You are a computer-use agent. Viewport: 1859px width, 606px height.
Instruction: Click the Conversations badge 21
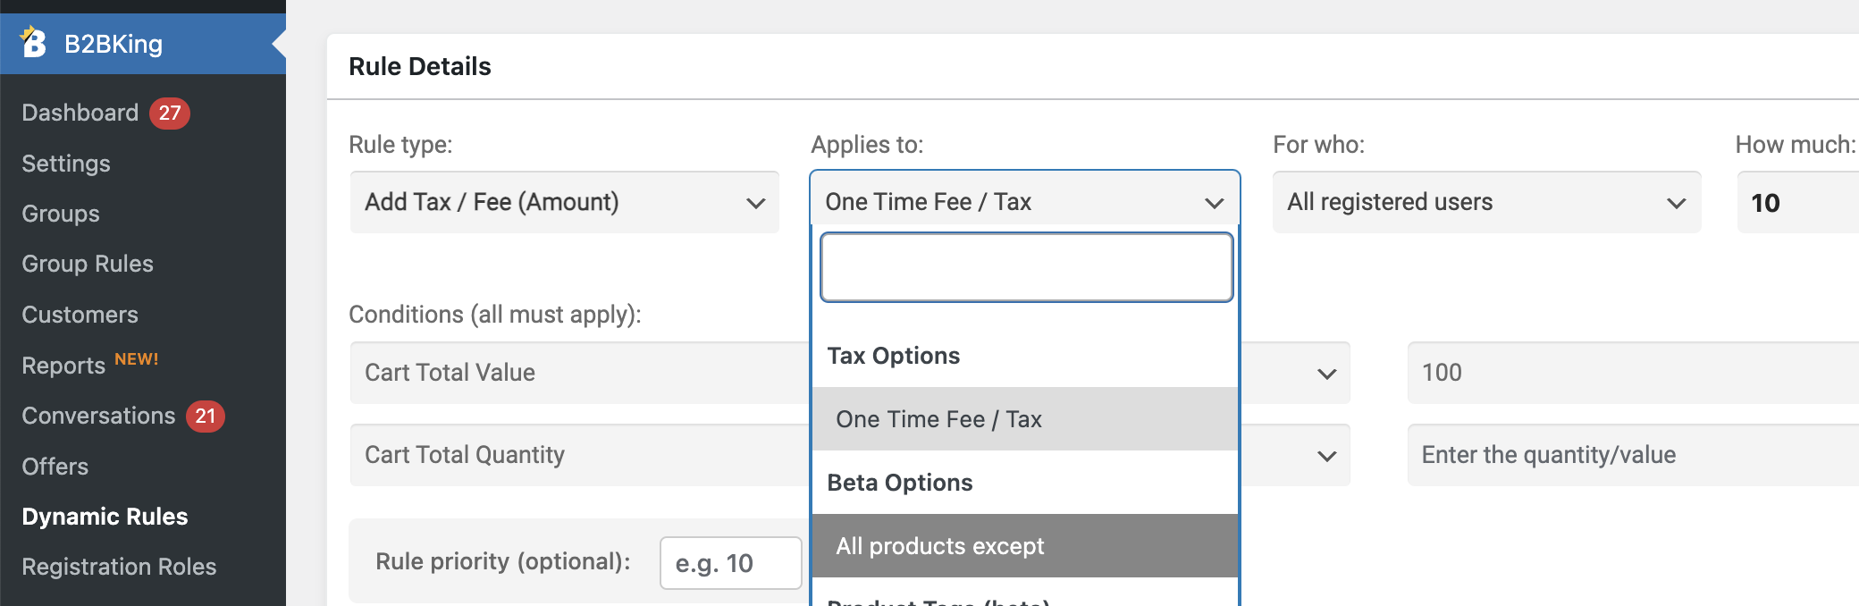pyautogui.click(x=205, y=416)
